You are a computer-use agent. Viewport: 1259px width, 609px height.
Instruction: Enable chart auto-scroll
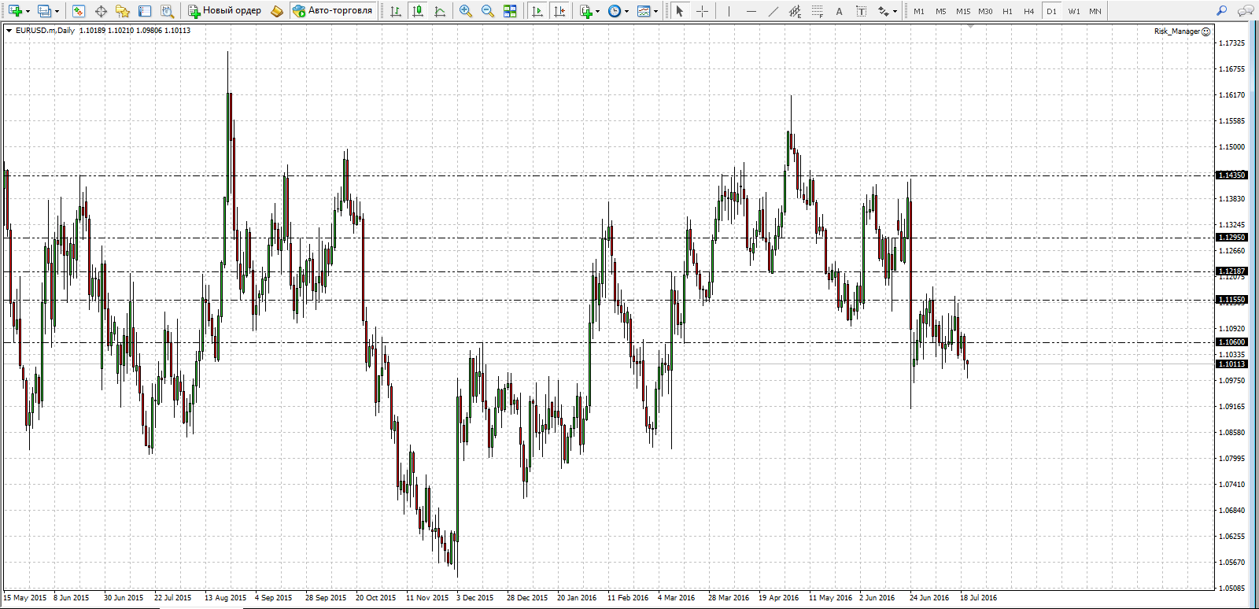pos(537,11)
